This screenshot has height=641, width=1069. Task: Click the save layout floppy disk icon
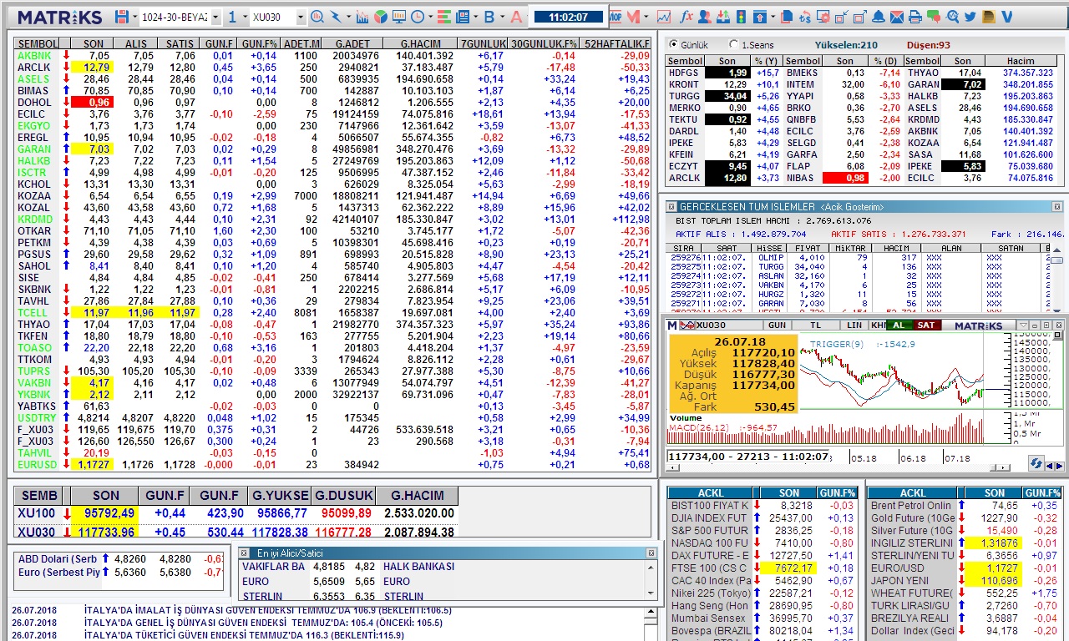tap(122, 17)
